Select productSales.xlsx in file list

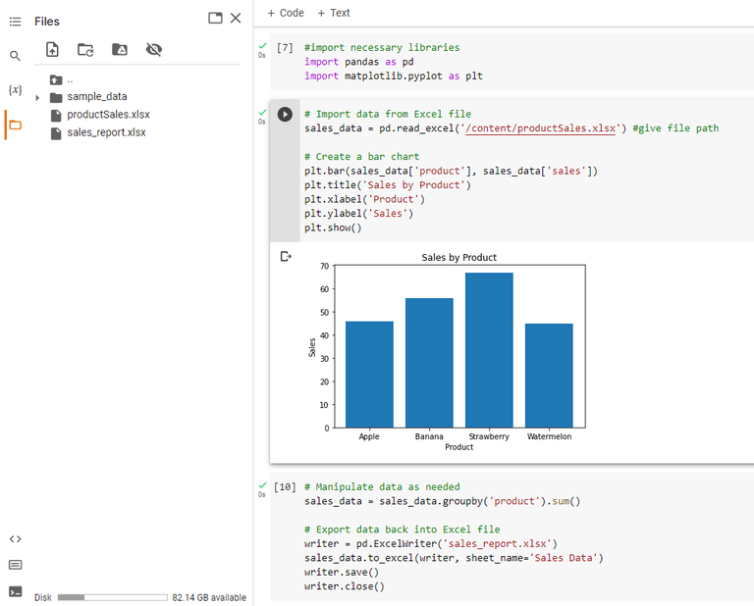108,115
